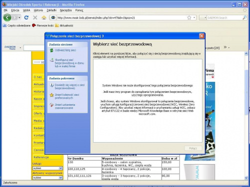Viewport: 250px width, 187px height.
Task: Expand the Aktywny wypoczynek wybierz dropdown
Action: click(47, 178)
